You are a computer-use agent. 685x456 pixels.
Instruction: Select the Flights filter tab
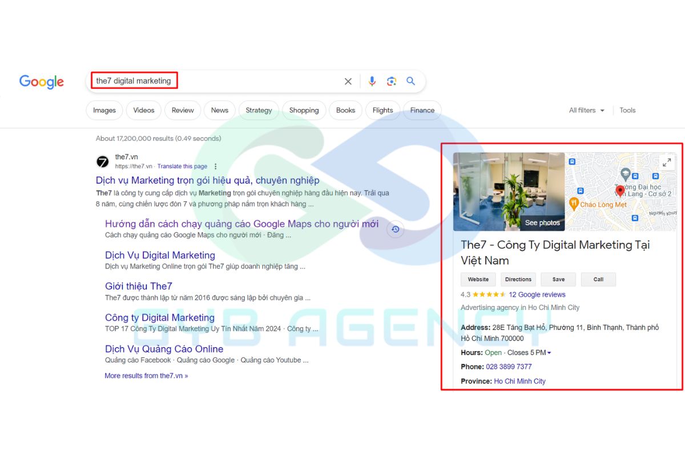coord(382,111)
